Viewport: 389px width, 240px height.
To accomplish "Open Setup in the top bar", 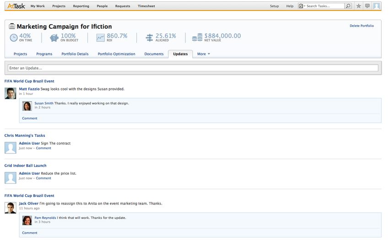I will click(275, 6).
